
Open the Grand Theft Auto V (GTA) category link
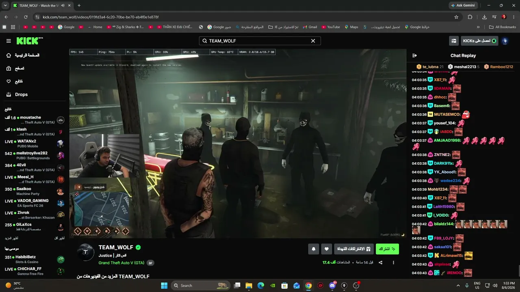[x=121, y=263]
